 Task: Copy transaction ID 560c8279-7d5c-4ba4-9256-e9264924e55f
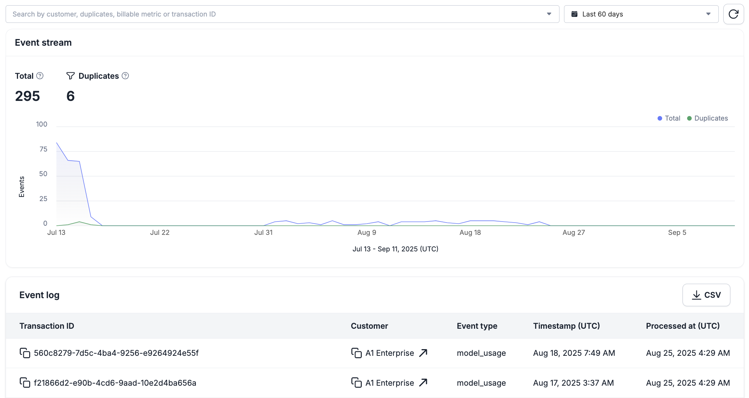pos(25,353)
